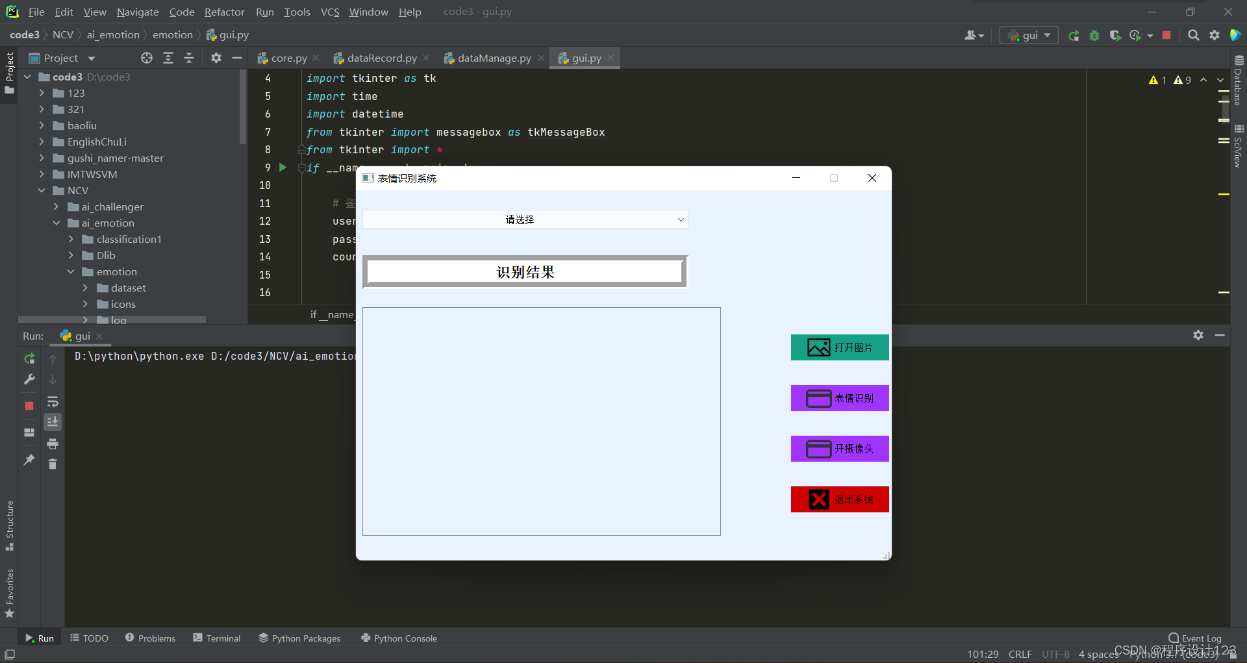Stop process with red square in Run panel
This screenshot has width=1247, height=663.
click(29, 406)
